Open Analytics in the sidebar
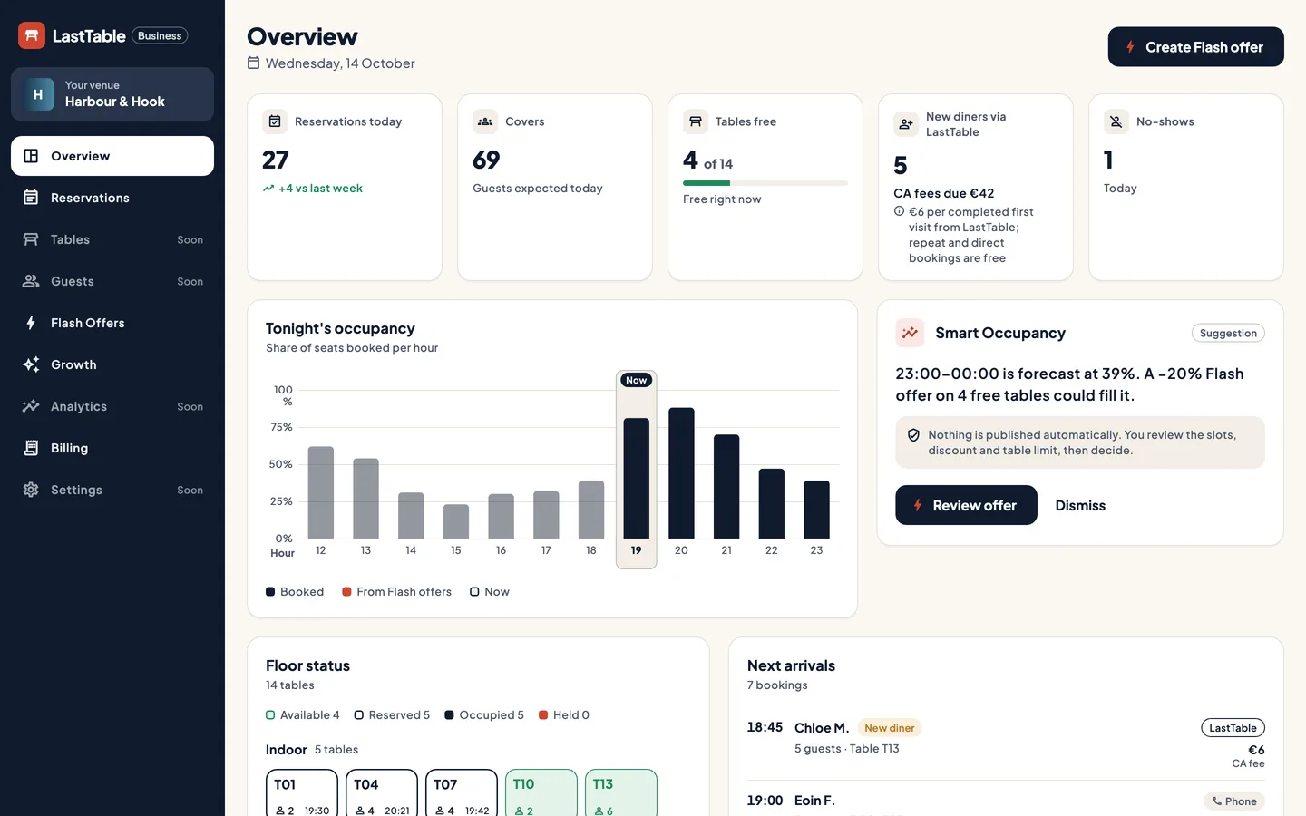The image size is (1306, 816). [112, 406]
